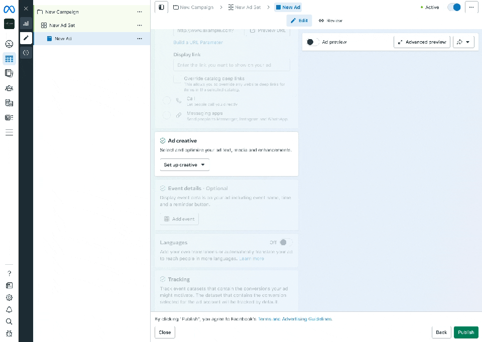Click the Display link input field
Screen dimensions: 482x342
click(231, 65)
